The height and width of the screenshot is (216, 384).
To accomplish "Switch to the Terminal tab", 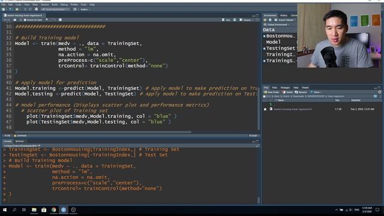I will pos(20,142).
